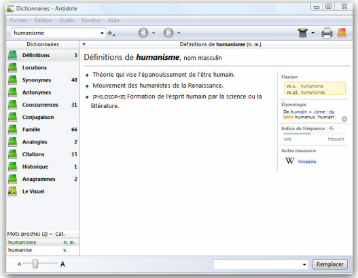
Task: Click the Citations book icon
Action: [x=12, y=154]
